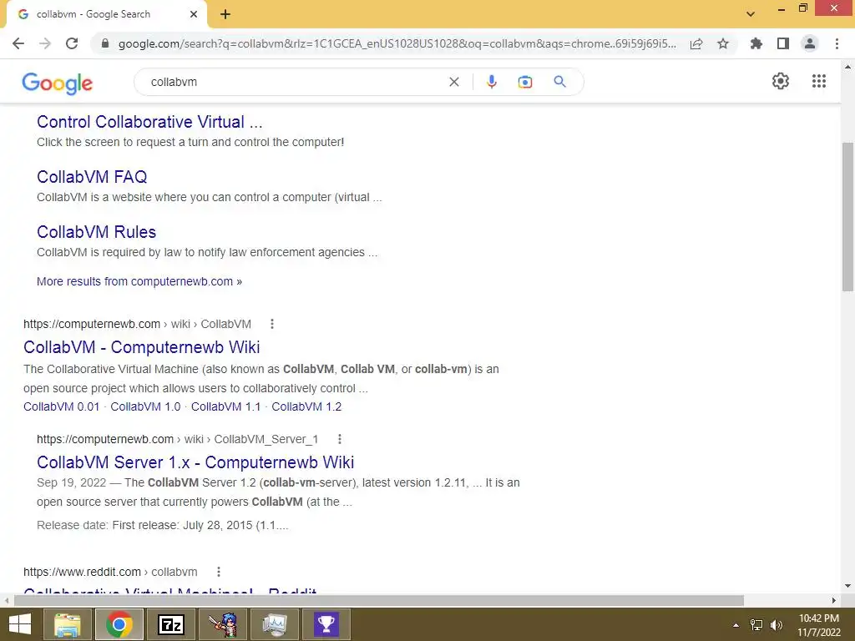The width and height of the screenshot is (855, 641).
Task: Open the Chrome profile avatar
Action: 810,43
